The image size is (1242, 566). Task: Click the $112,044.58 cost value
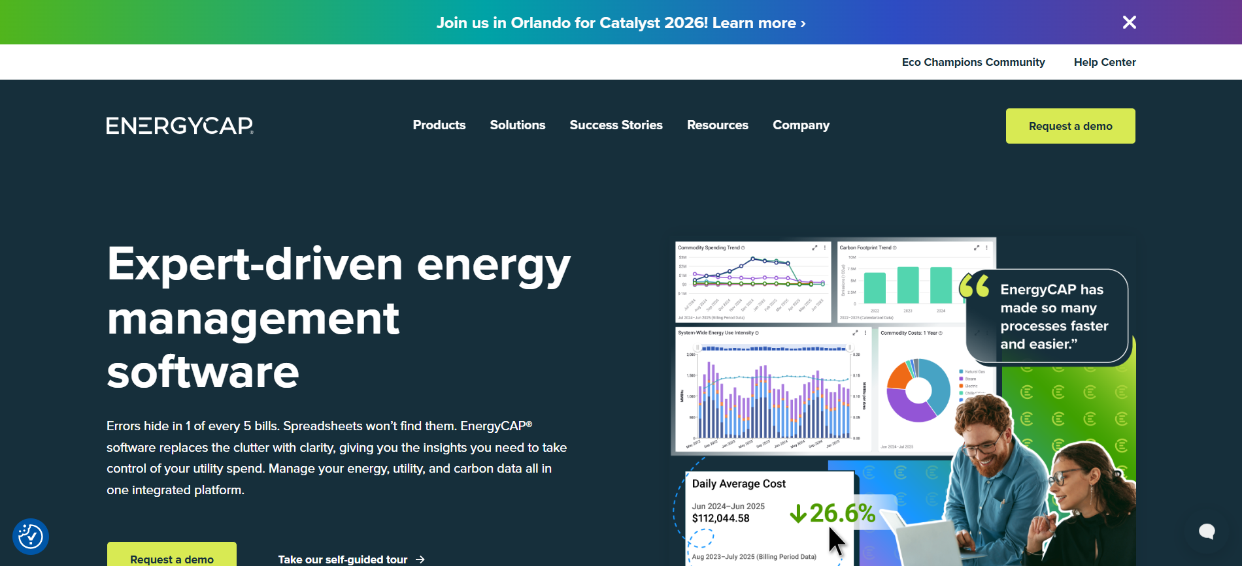(x=721, y=518)
